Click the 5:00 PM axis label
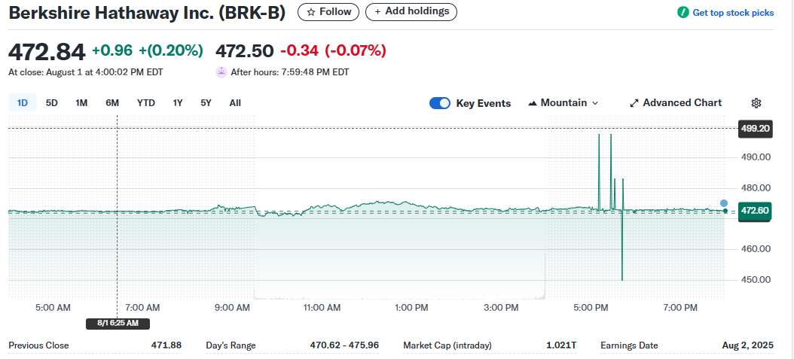This screenshot has height=359, width=794. click(589, 307)
